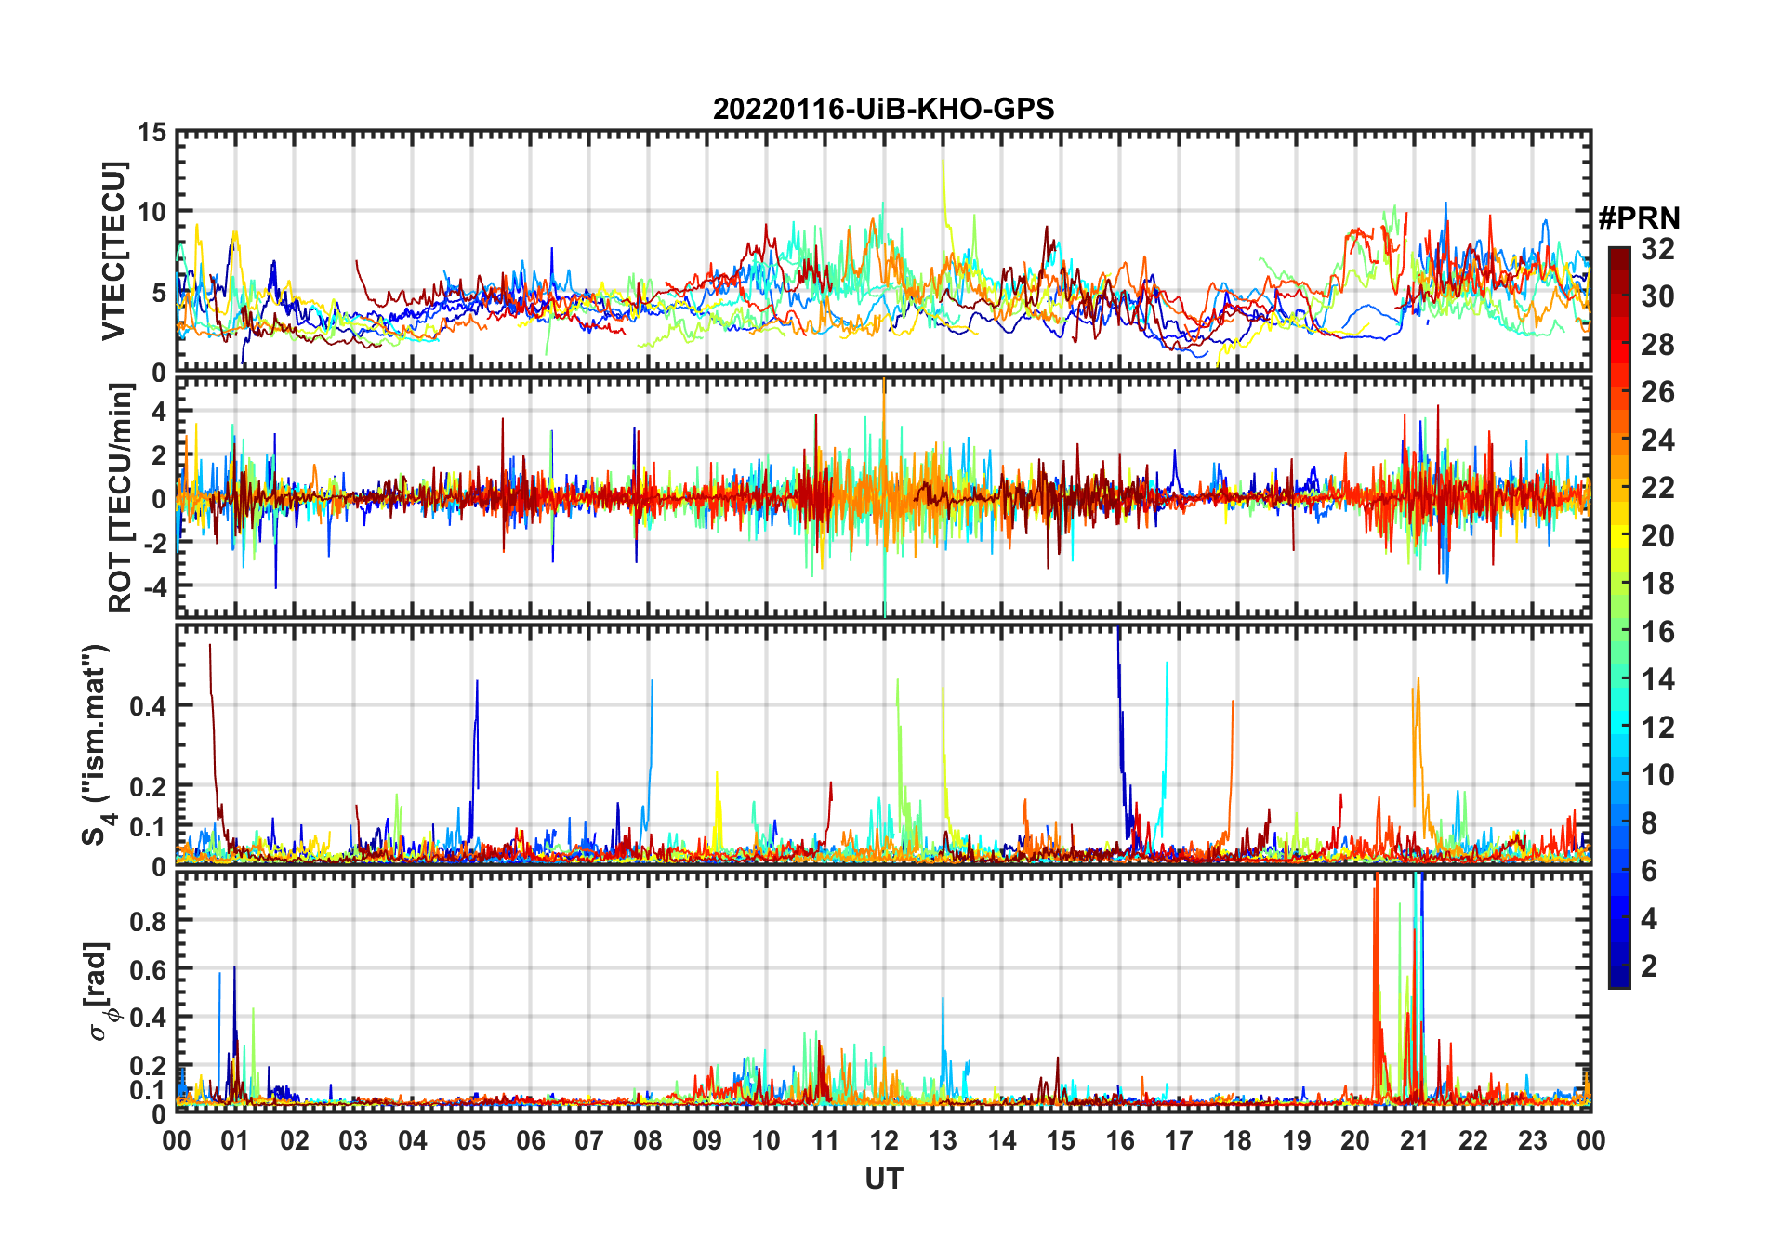The image size is (1768, 1236).
Task: Click the #PRN colorbar title
Action: (1639, 217)
